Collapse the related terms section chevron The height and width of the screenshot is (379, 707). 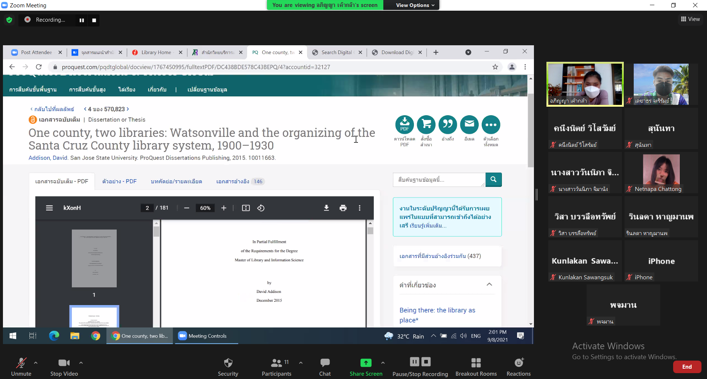[489, 284]
